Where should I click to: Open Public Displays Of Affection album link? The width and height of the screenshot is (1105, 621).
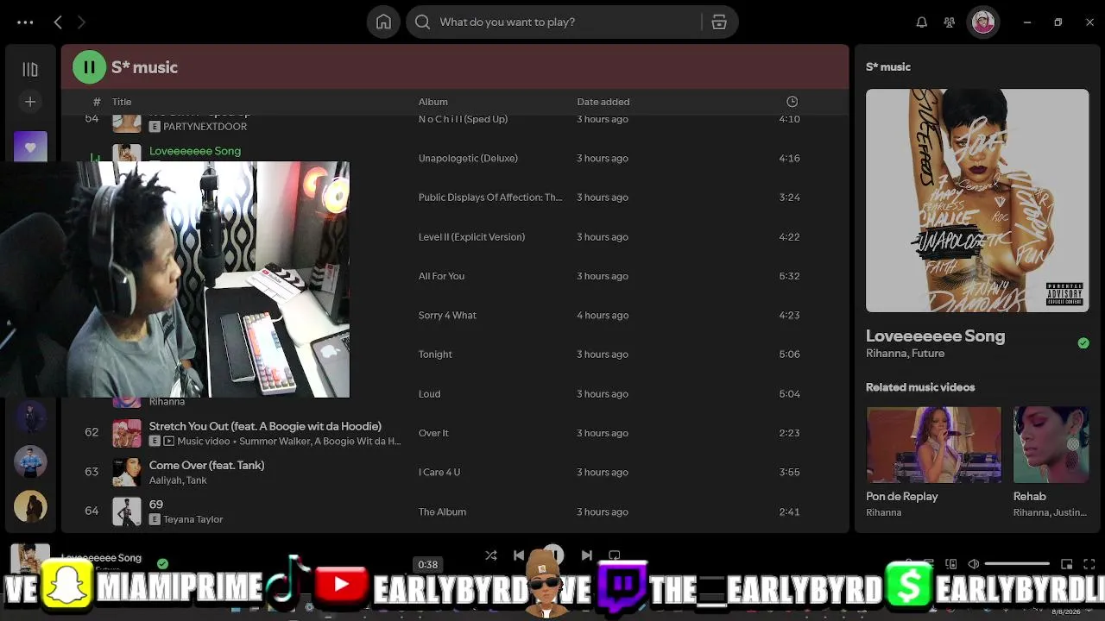[x=490, y=198]
